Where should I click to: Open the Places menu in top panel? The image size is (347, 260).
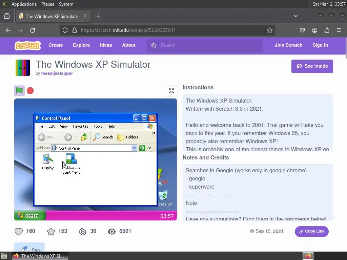click(x=48, y=4)
